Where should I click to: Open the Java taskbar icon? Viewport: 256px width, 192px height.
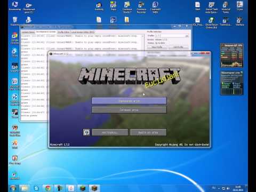pos(71,188)
